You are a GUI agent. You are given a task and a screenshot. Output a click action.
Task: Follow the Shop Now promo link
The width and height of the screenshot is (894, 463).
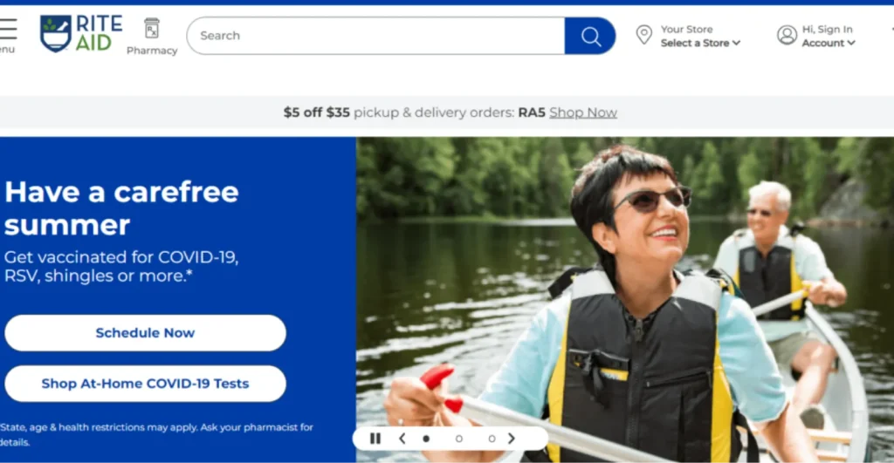point(583,112)
